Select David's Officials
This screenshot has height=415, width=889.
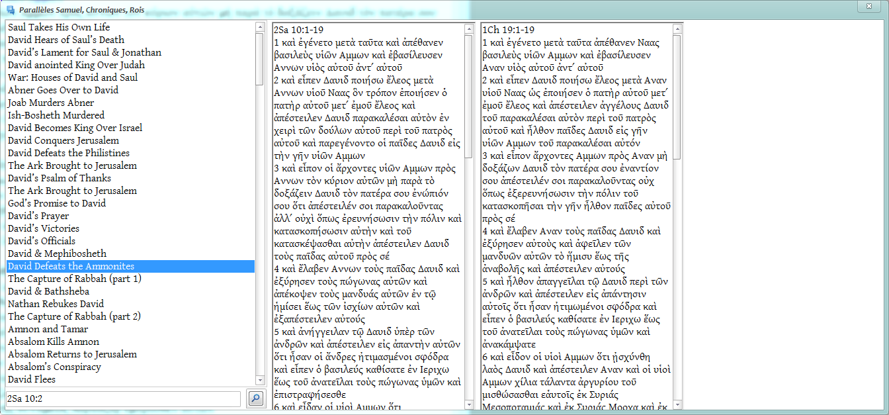pyautogui.click(x=130, y=241)
